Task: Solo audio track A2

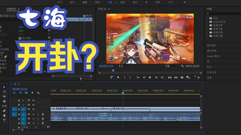Action: (x=38, y=119)
